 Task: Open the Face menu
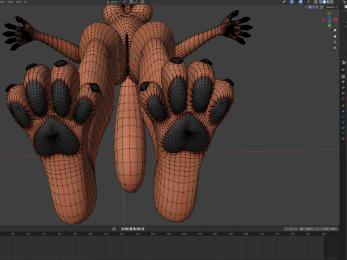18,1
